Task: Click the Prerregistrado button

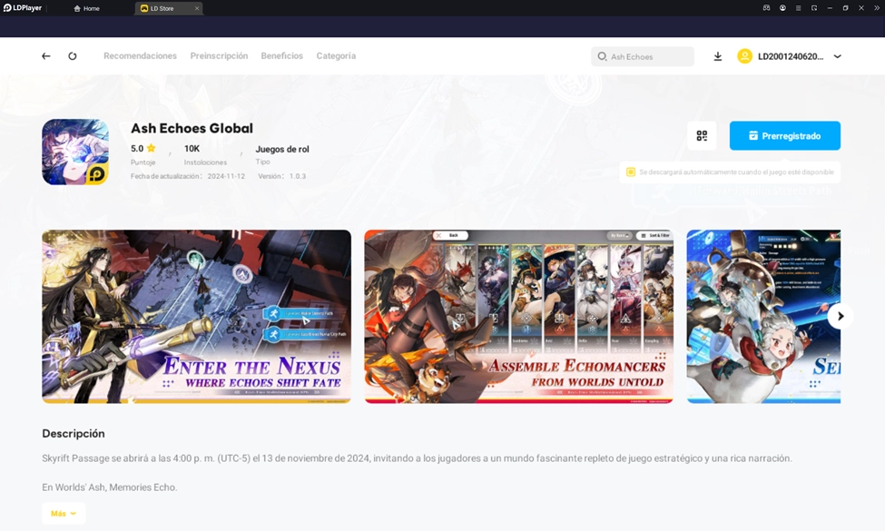Action: [784, 135]
